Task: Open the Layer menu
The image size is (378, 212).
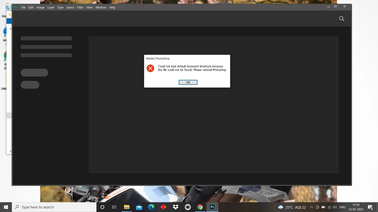Action: [51, 7]
